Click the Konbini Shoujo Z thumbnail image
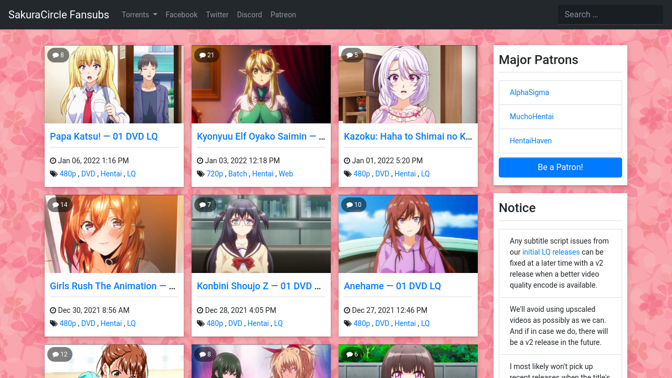 pyautogui.click(x=261, y=234)
